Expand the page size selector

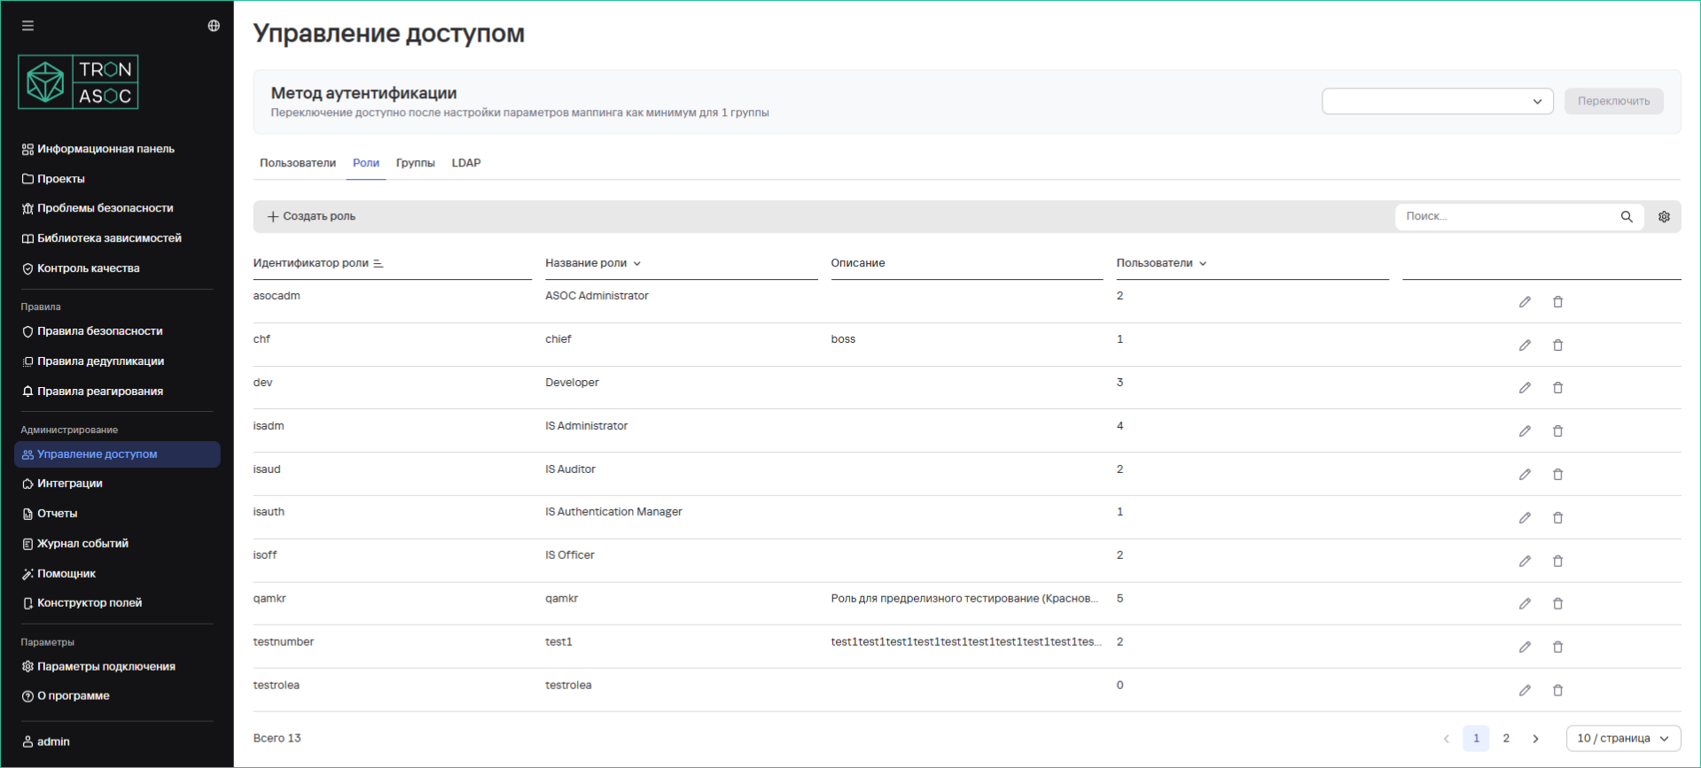(1622, 739)
